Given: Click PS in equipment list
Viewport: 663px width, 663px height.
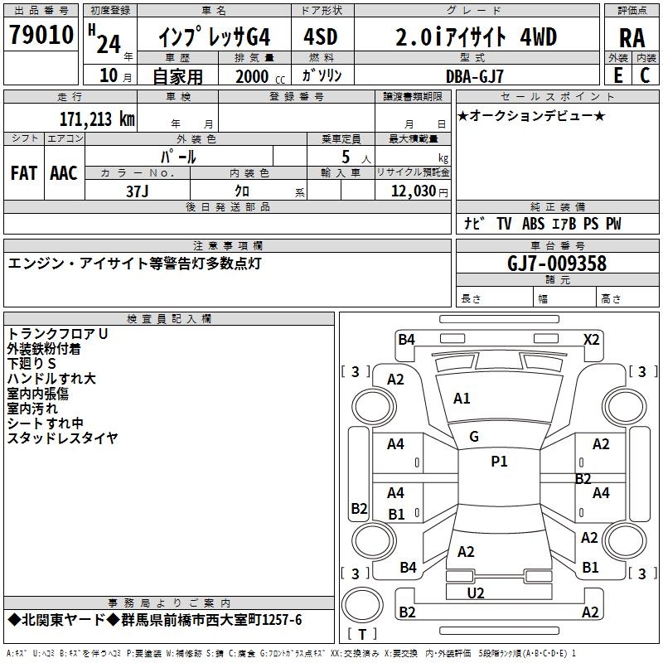Looking at the screenshot, I should click(x=591, y=223).
